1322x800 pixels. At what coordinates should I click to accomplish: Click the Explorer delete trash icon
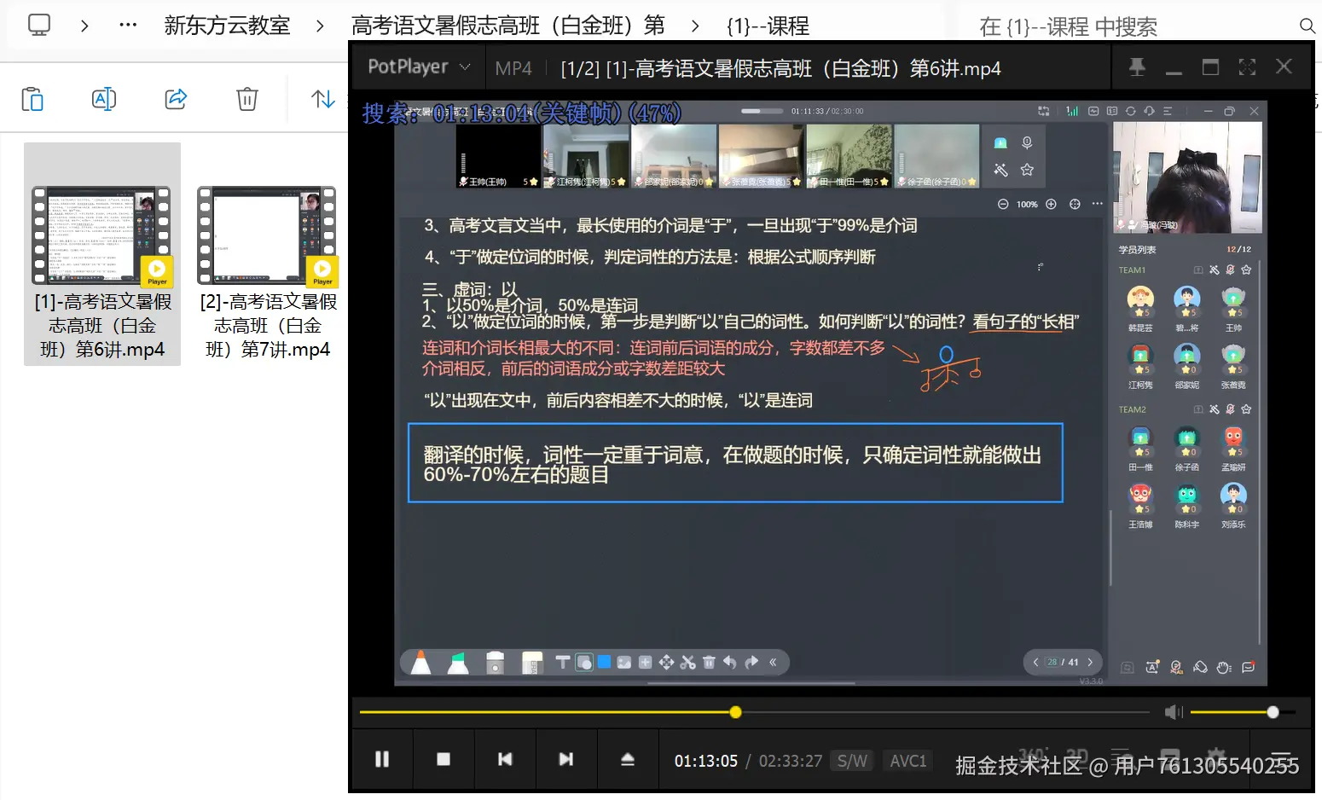tap(247, 99)
